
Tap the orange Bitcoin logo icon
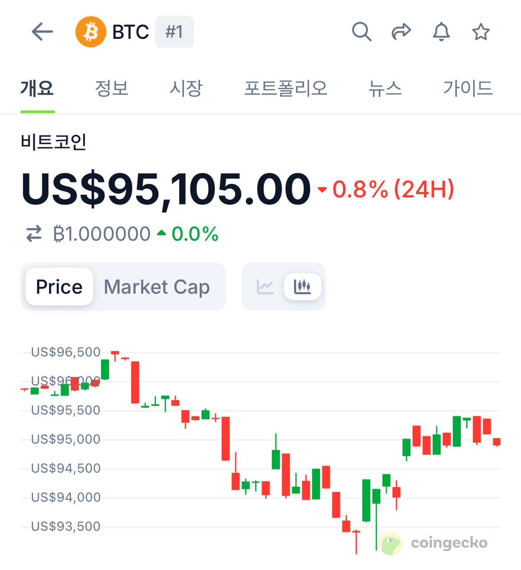pyautogui.click(x=91, y=32)
